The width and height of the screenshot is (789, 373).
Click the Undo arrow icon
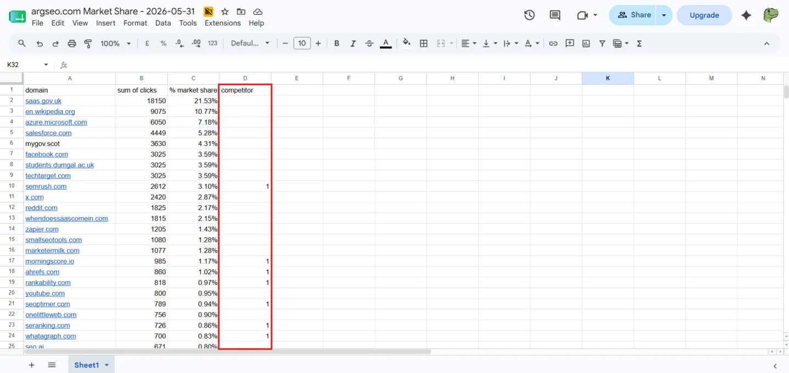coord(39,43)
